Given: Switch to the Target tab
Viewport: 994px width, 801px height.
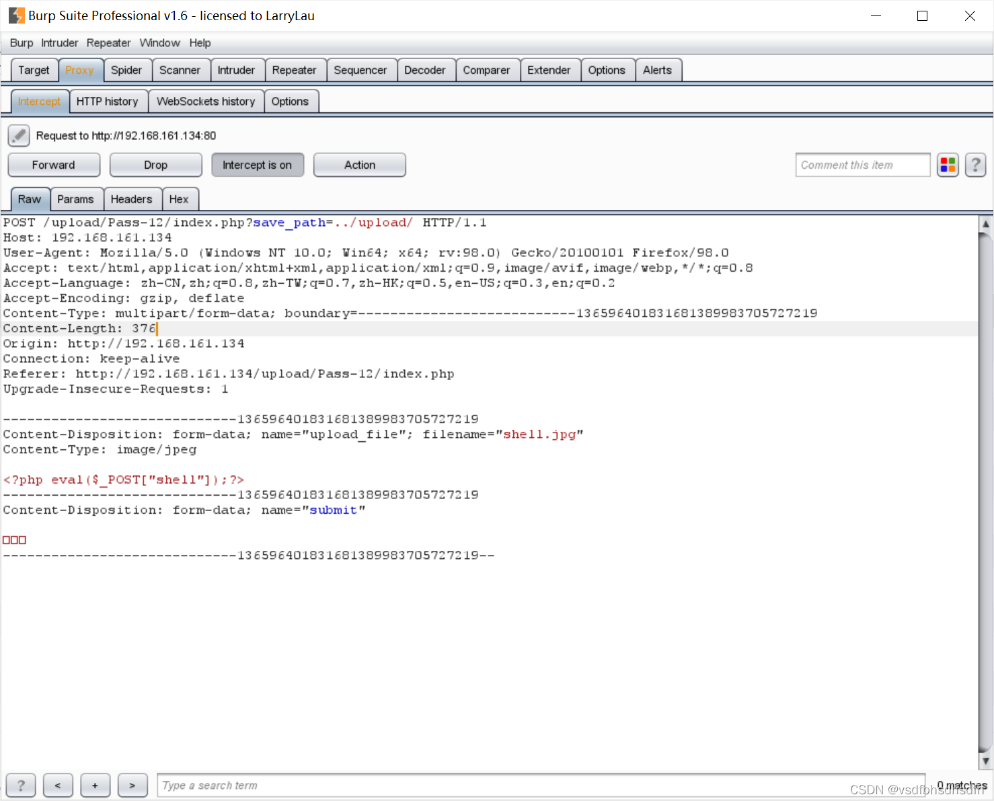Looking at the screenshot, I should click(x=34, y=70).
